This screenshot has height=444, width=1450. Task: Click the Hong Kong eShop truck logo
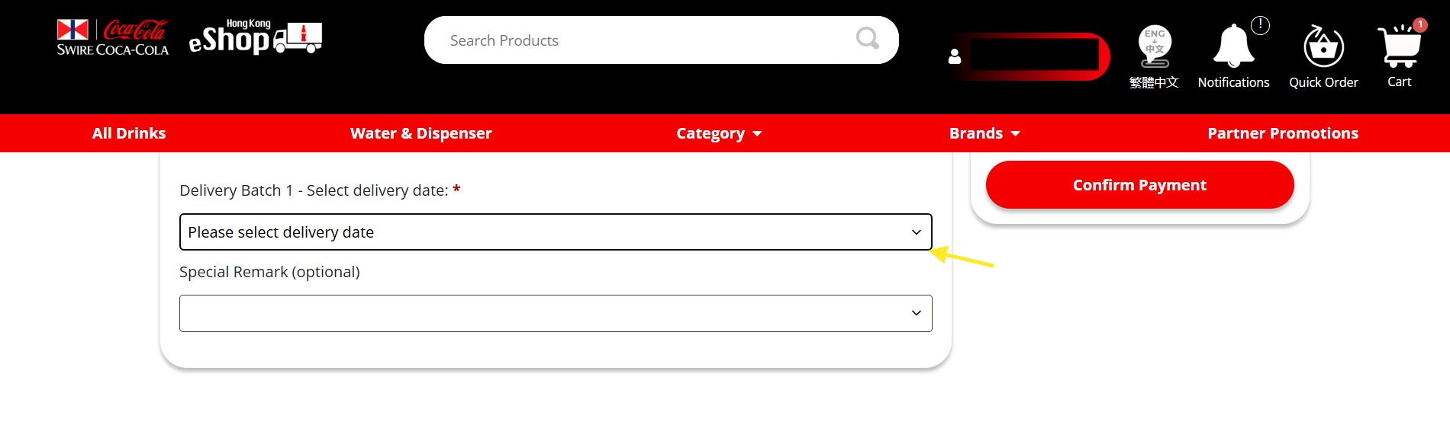pos(256,38)
